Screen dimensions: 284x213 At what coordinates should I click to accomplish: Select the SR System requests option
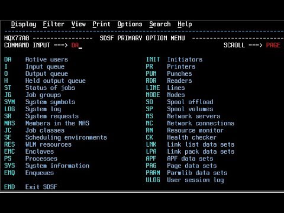(41, 116)
